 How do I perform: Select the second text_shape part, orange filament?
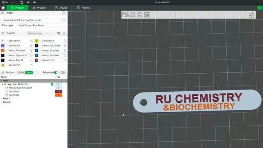pos(14,95)
